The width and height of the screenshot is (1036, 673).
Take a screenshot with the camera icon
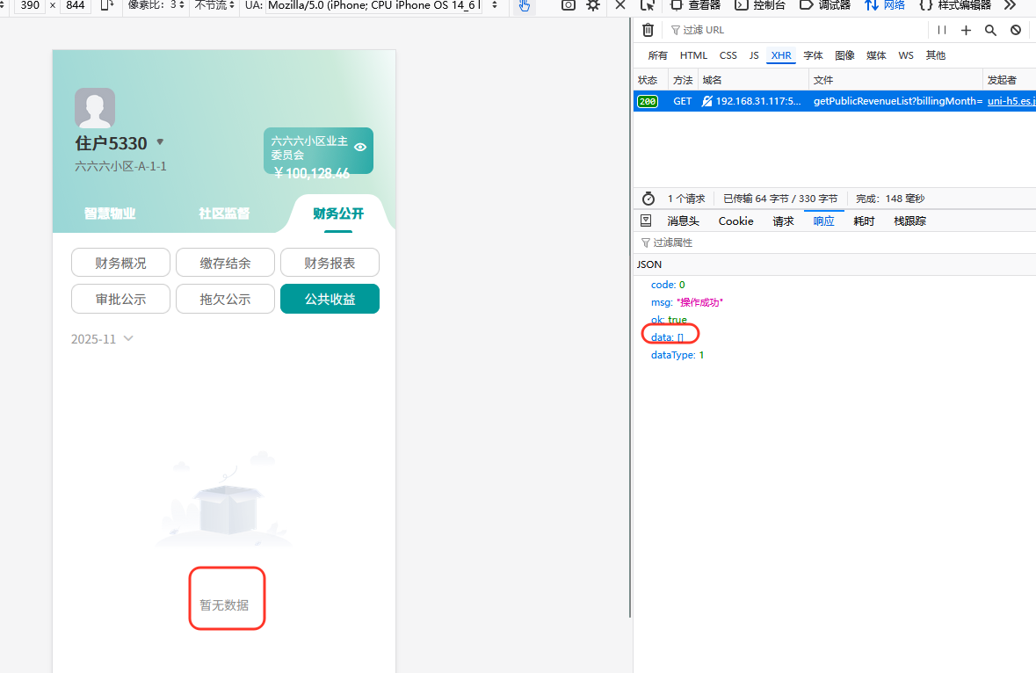click(x=567, y=6)
